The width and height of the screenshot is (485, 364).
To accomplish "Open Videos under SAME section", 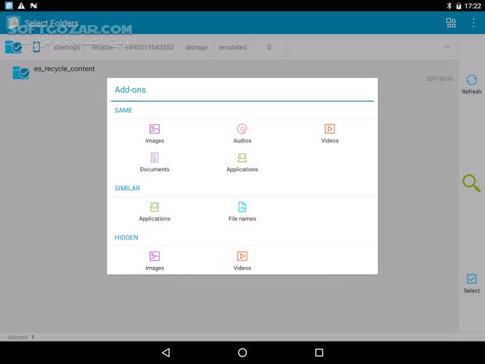I will tap(330, 133).
